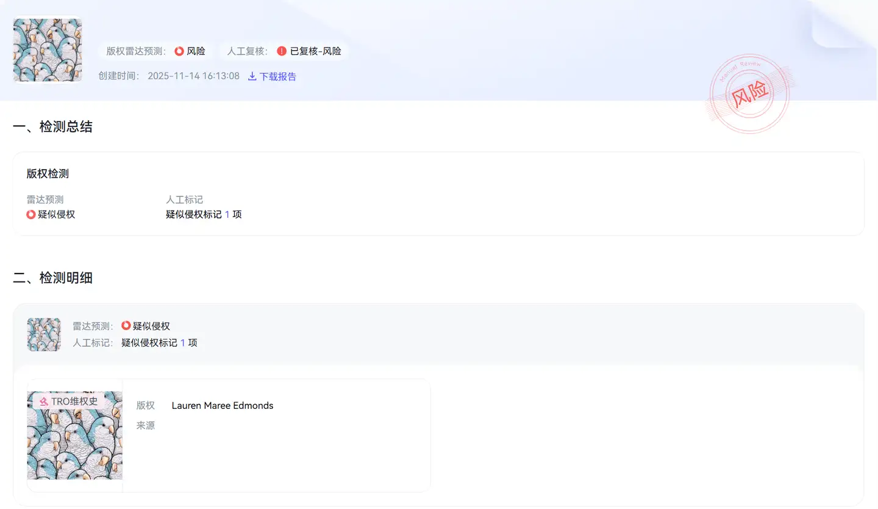Viewport: 878px width, 509px height.
Task: Click the exclamation icon beside 已复核-风险
Action: click(x=282, y=51)
